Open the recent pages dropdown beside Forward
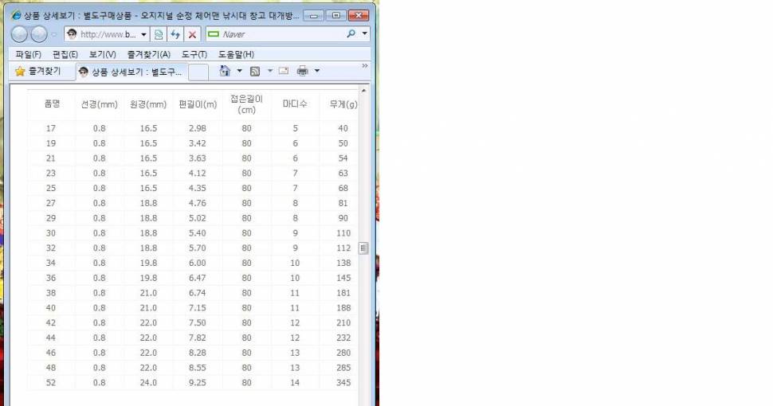Viewport: 773px width, 406px height. 54,34
